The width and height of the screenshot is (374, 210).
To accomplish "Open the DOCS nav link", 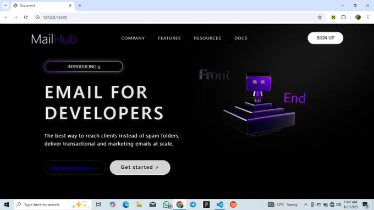I will 241,38.
